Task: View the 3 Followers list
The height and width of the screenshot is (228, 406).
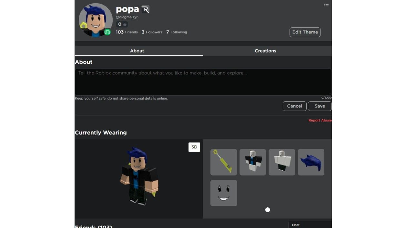Action: click(152, 32)
